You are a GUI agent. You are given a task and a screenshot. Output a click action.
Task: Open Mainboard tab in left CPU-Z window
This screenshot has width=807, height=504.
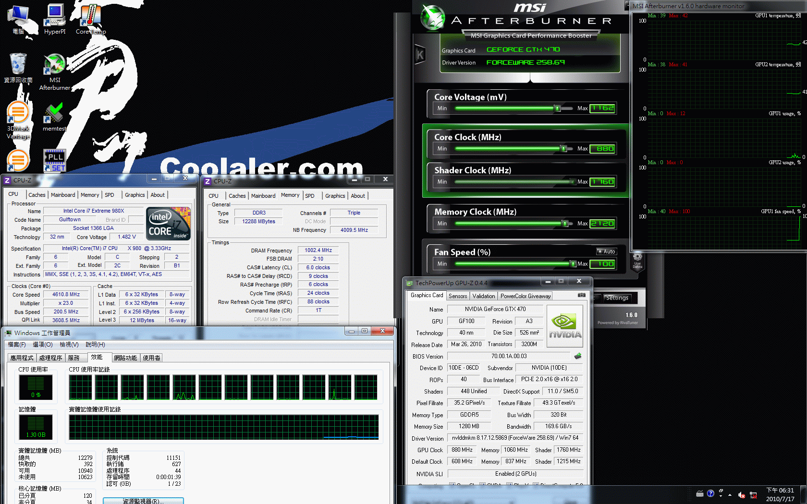63,195
